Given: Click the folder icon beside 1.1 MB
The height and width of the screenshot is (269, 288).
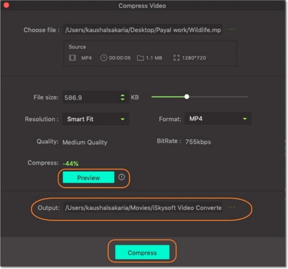Looking at the screenshot, I should [140, 58].
